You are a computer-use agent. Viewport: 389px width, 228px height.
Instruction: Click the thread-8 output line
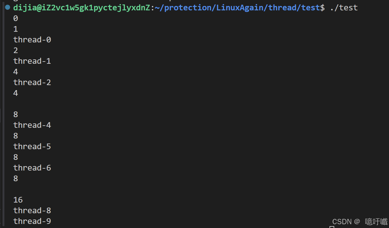tap(32, 211)
